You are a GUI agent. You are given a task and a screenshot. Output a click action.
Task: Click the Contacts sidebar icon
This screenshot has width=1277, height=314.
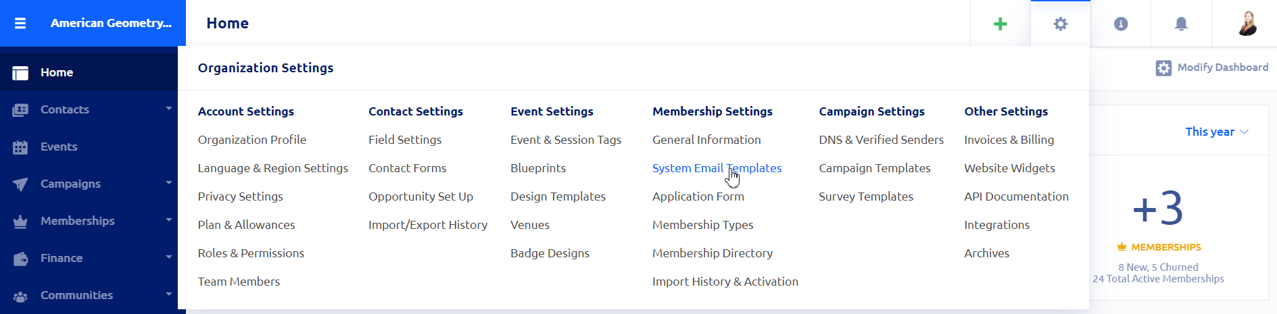pos(20,110)
